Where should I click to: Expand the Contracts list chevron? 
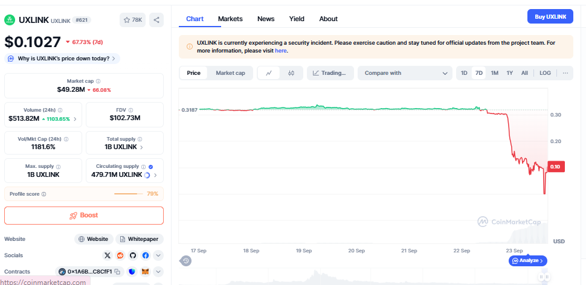click(158, 272)
